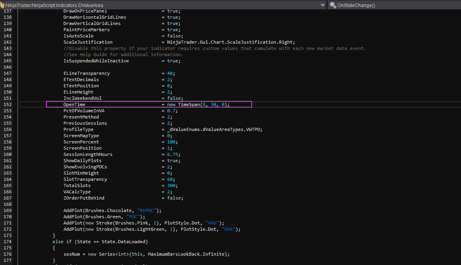461x265 pixels.
Task: Click the method icon next to OnStateChange()
Action: click(332, 5)
